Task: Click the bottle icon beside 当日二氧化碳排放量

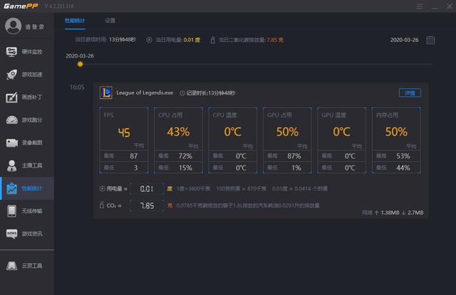Action: [x=213, y=40]
